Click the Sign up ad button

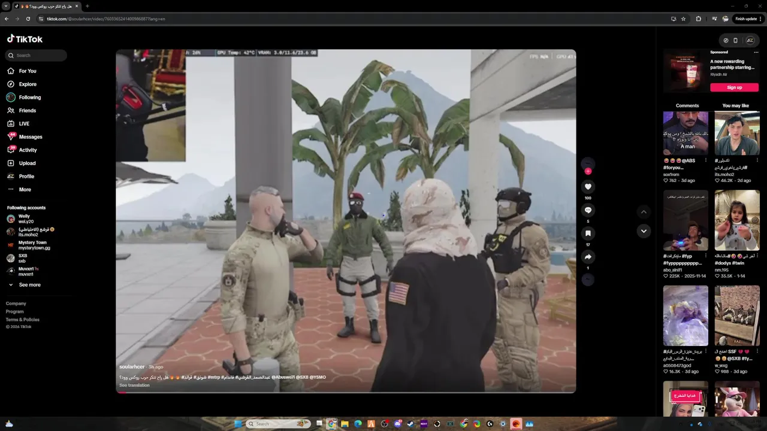[734, 87]
